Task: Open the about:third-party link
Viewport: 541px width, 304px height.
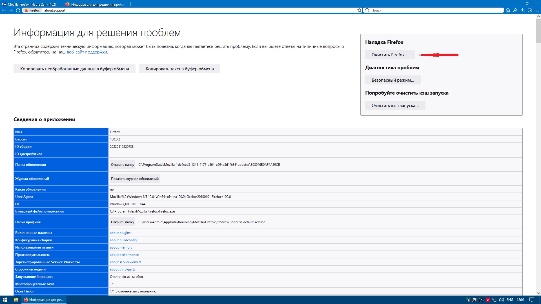Action: (x=123, y=269)
